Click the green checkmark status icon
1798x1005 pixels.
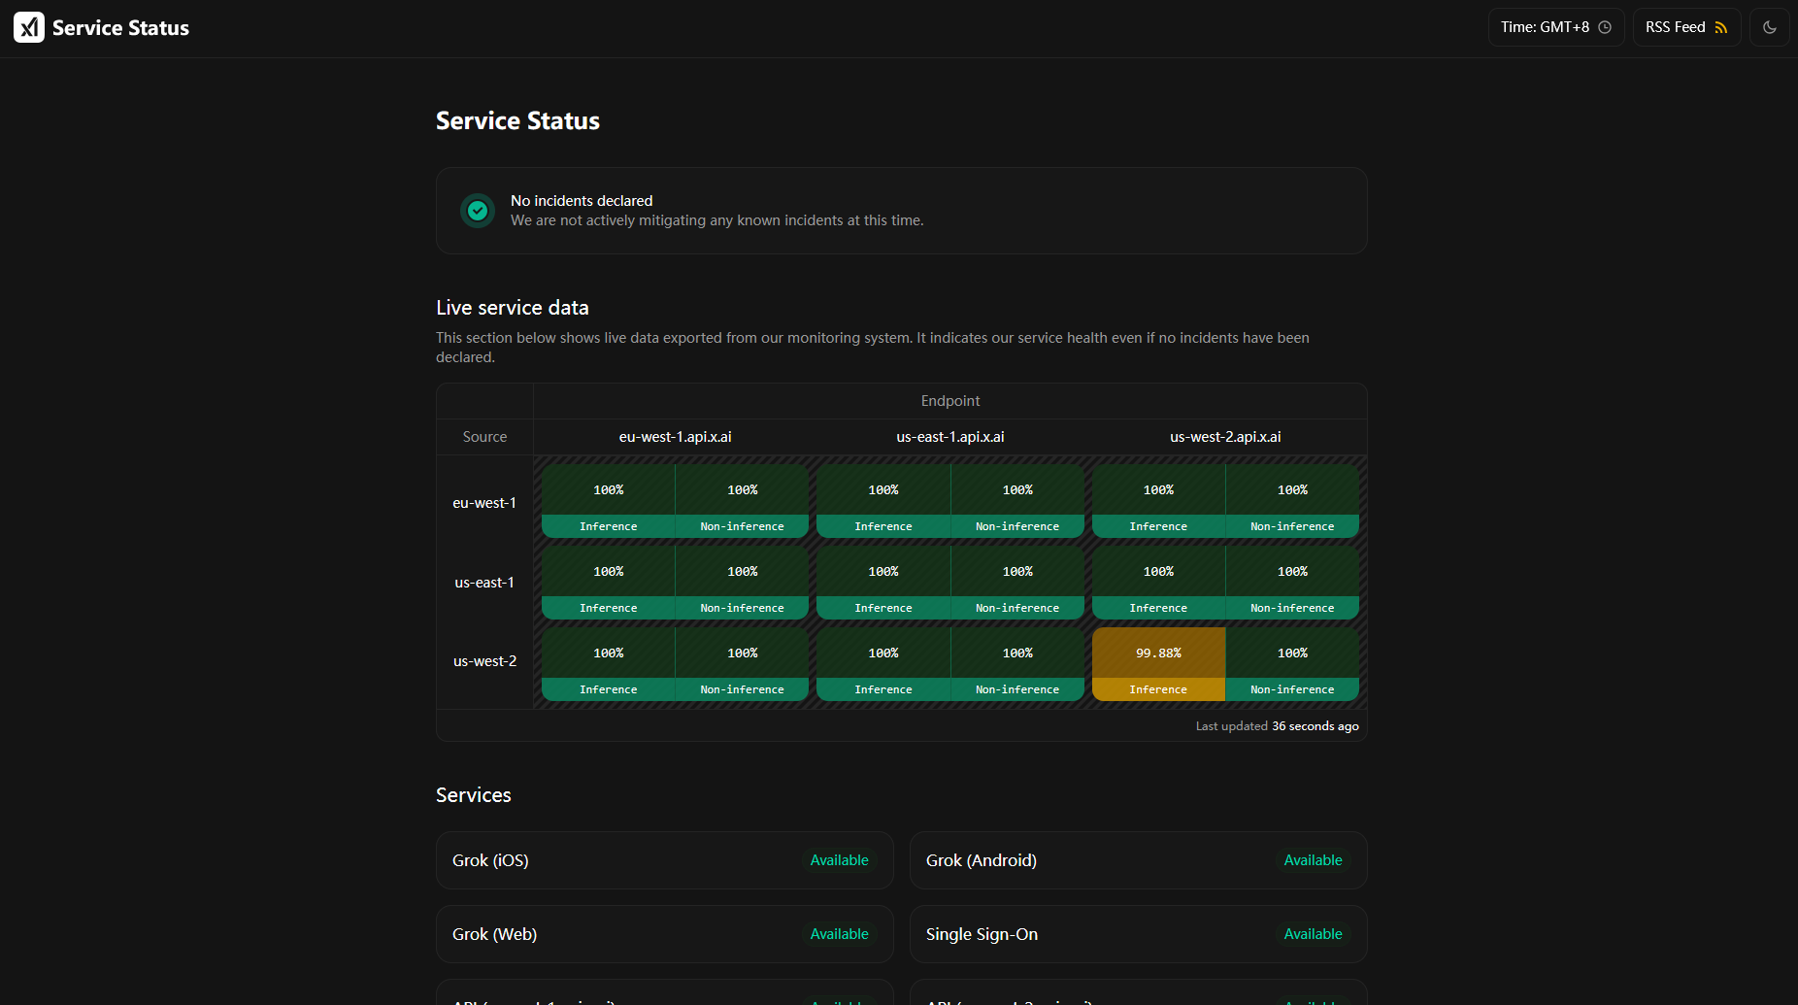[x=478, y=210]
